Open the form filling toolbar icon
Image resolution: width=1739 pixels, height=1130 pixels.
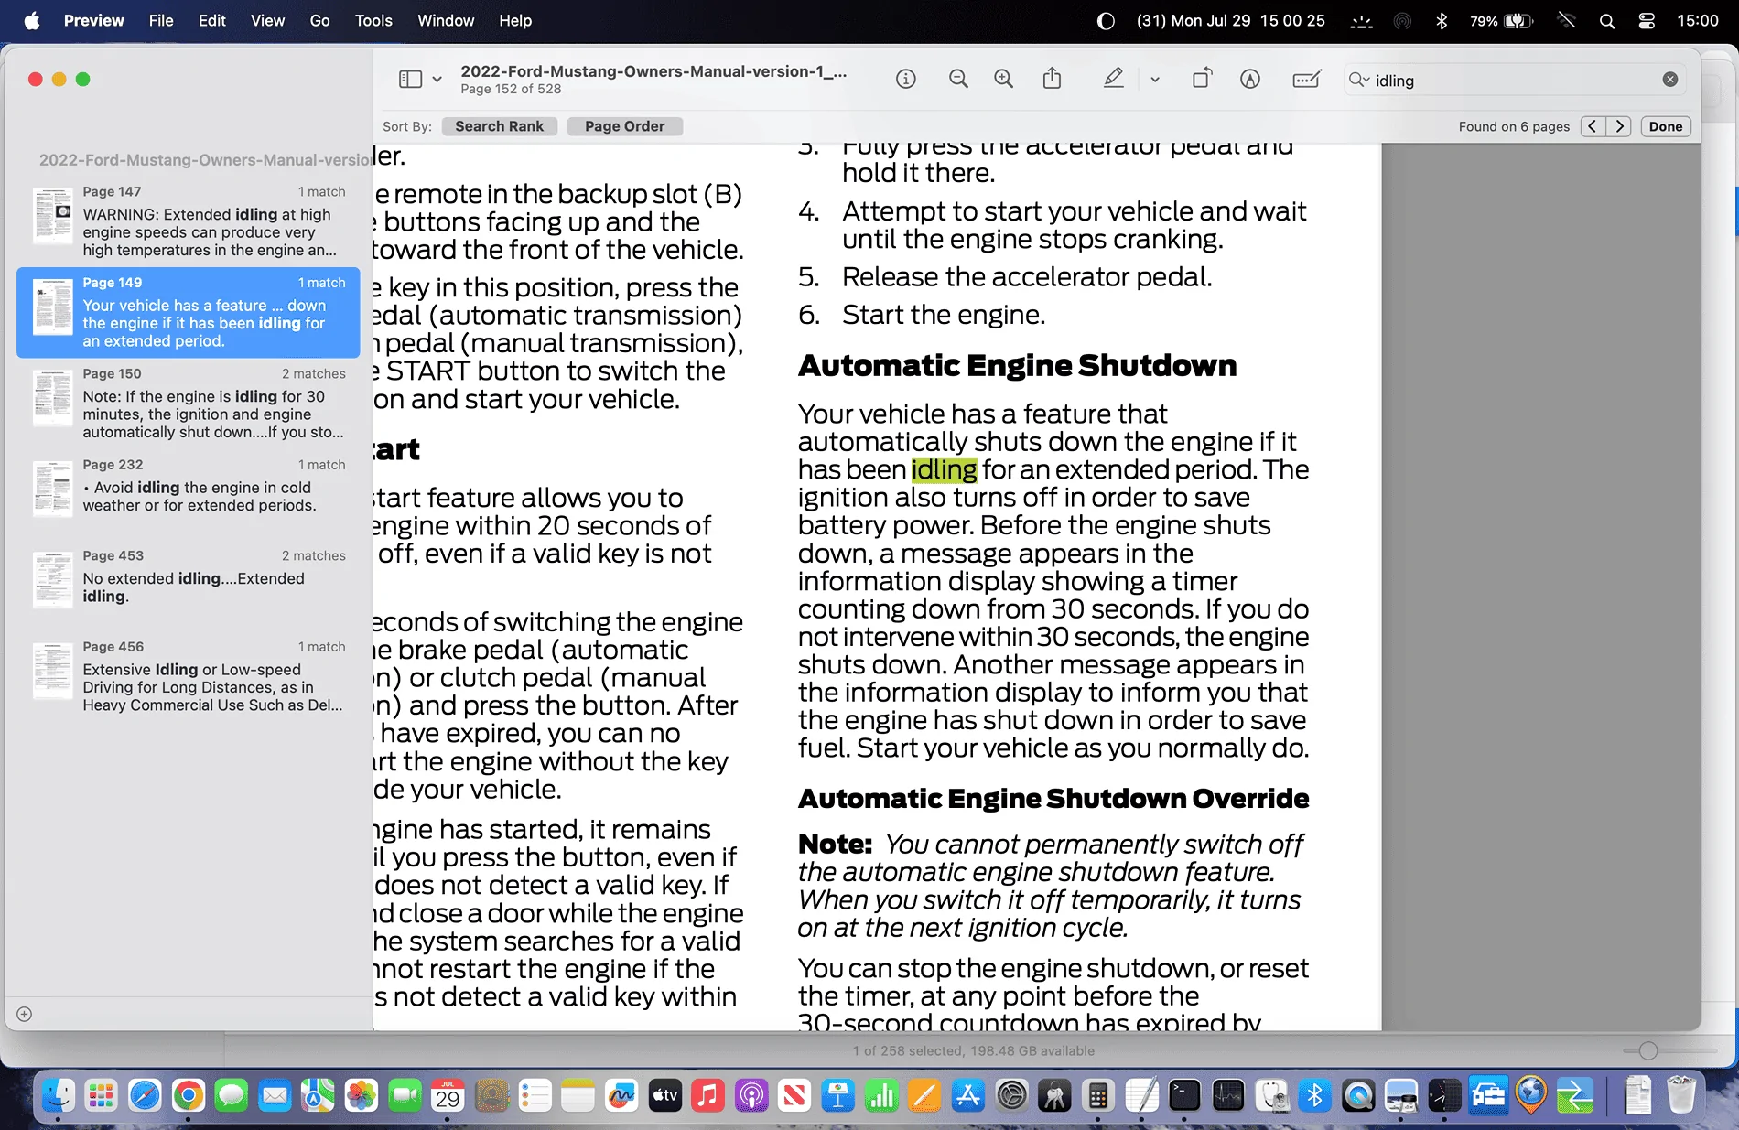pyautogui.click(x=1307, y=80)
